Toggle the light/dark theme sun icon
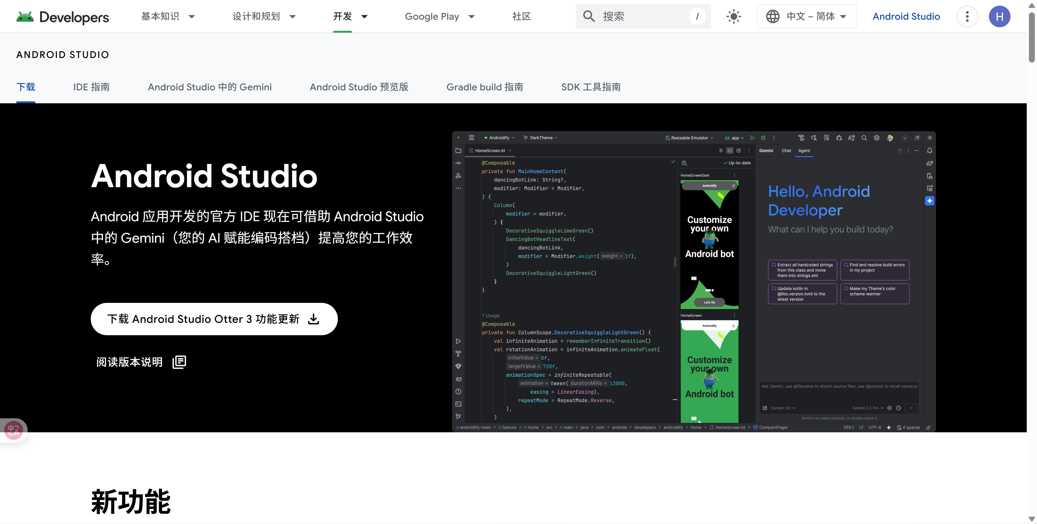 733,16
